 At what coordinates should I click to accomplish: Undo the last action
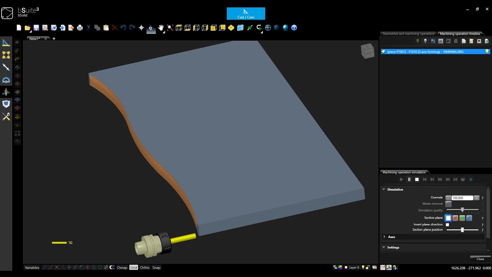point(123,28)
